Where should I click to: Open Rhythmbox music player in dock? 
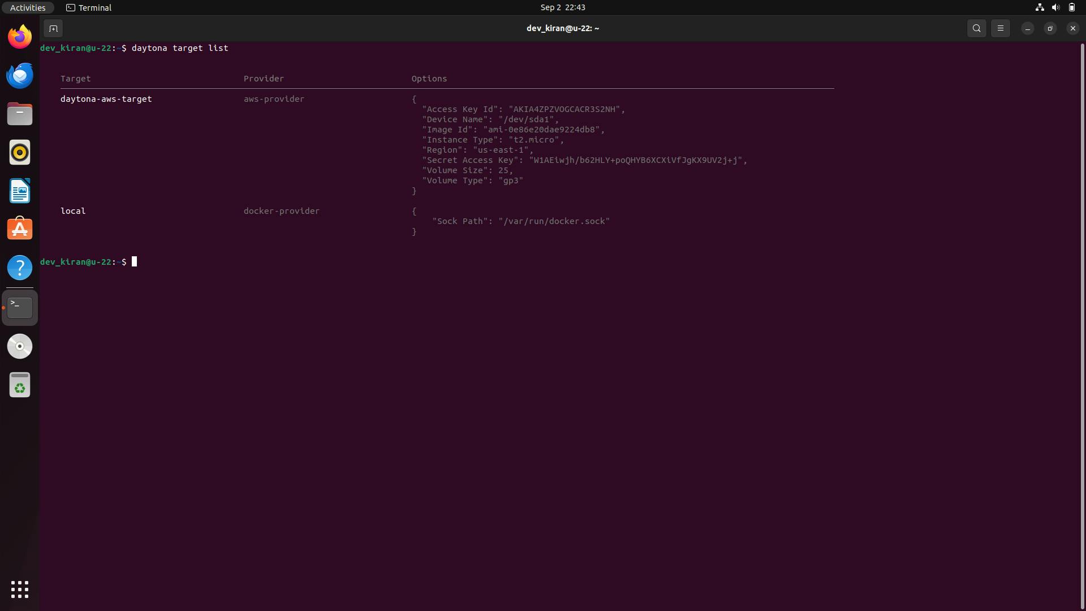20,153
